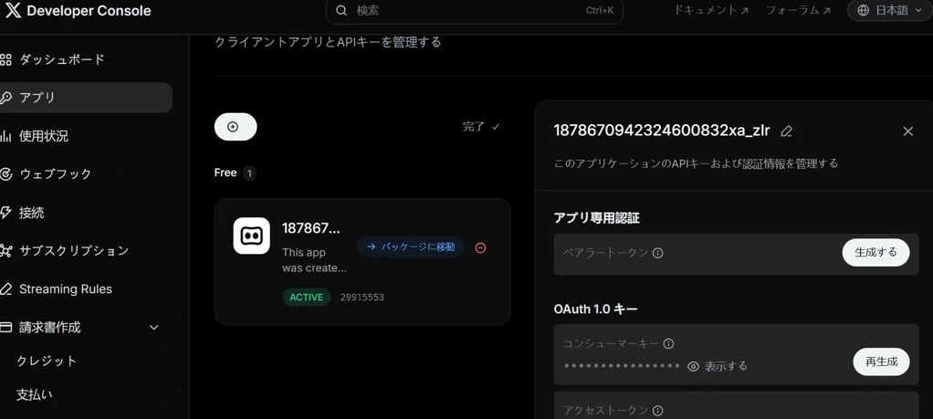Click the サブスクリプション nodes icon
933x419 pixels.
coord(6,250)
